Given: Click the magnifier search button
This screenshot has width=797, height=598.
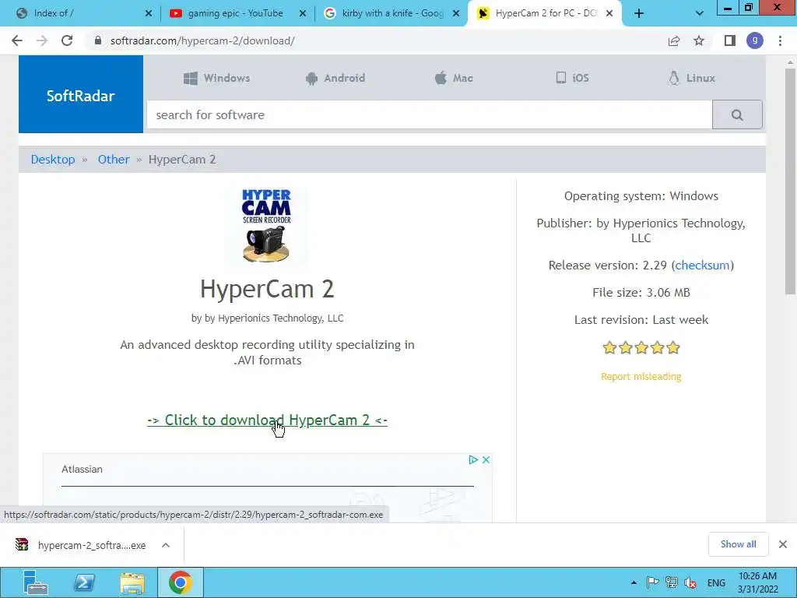Looking at the screenshot, I should (x=737, y=115).
